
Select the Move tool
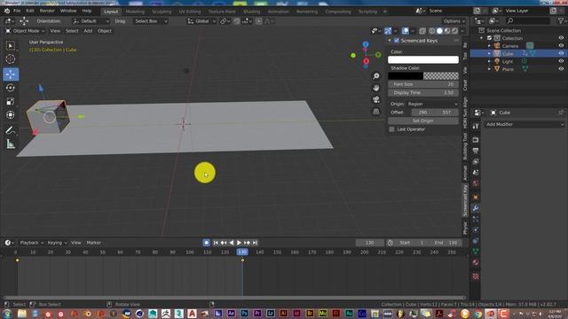tap(11, 74)
